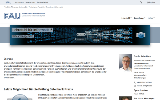Click the 'Sprechzeiten' heading
160x100 pixels.
141,90
